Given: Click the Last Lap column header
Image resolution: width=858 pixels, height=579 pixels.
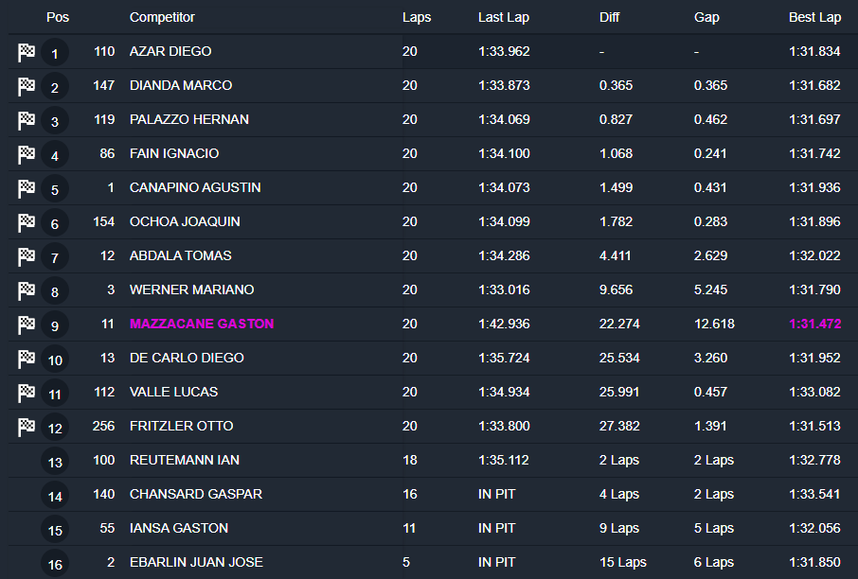Looking at the screenshot, I should coord(504,18).
